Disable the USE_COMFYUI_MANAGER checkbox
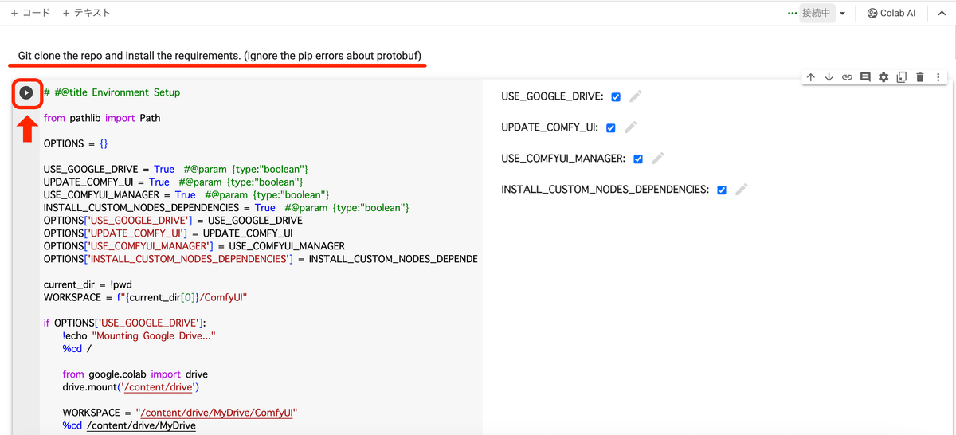This screenshot has height=435, width=956. (638, 159)
